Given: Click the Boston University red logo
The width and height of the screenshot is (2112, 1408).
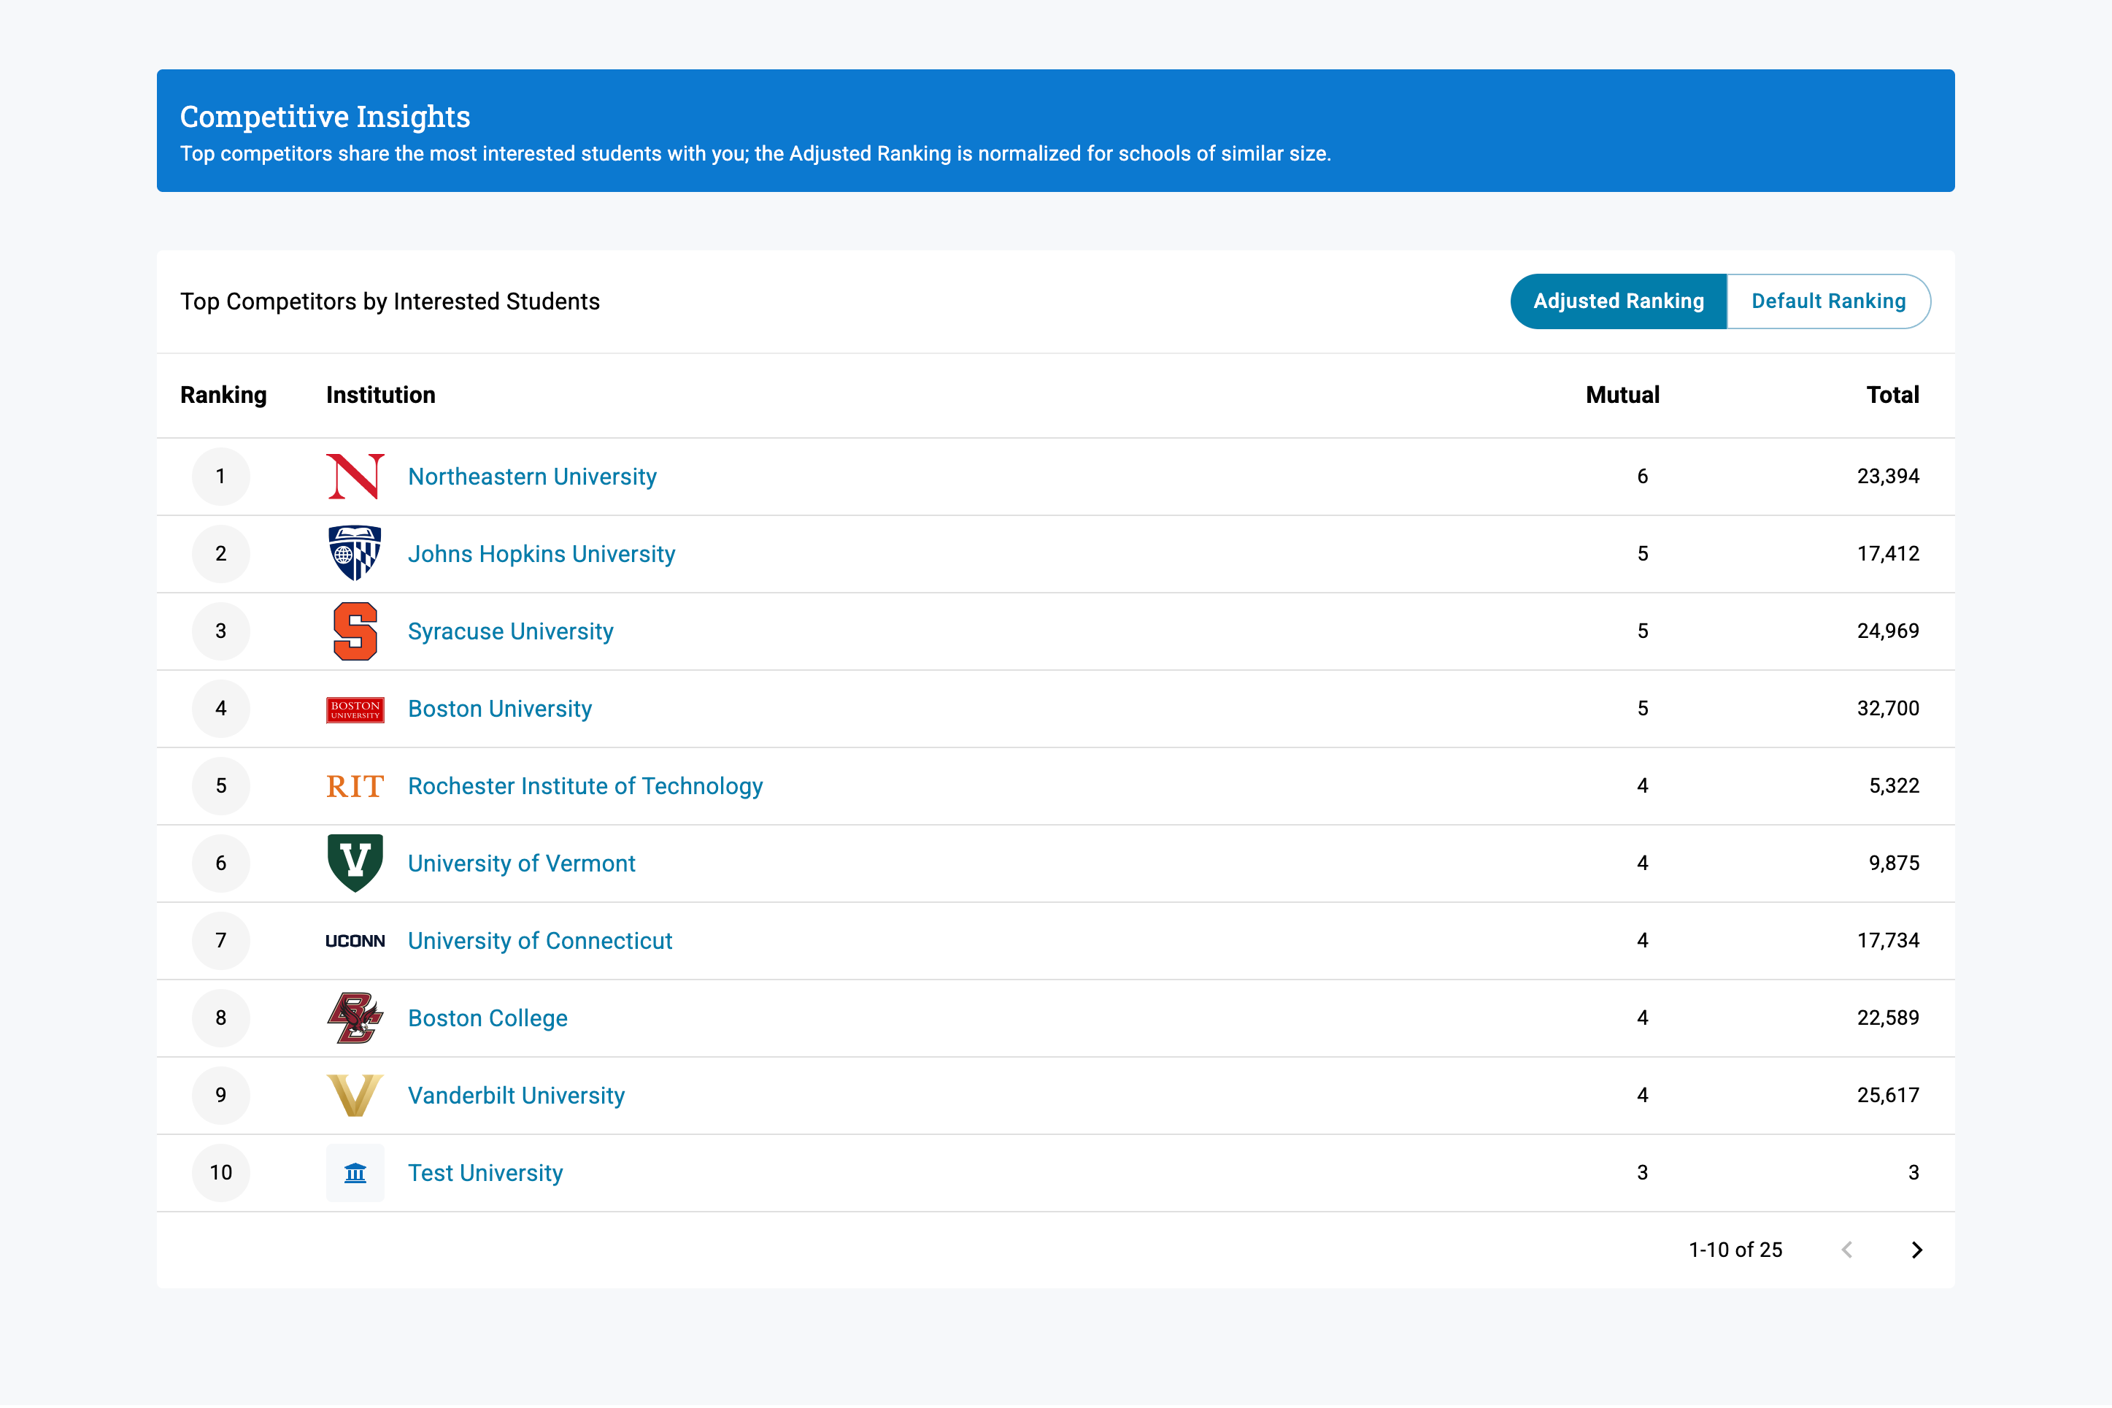Looking at the screenshot, I should coord(355,709).
